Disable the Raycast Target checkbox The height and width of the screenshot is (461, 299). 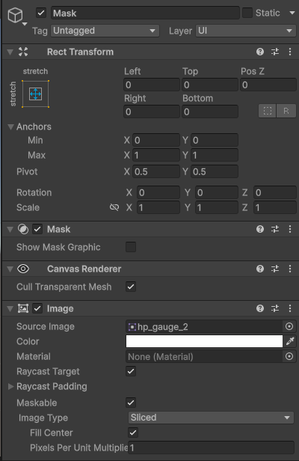131,371
